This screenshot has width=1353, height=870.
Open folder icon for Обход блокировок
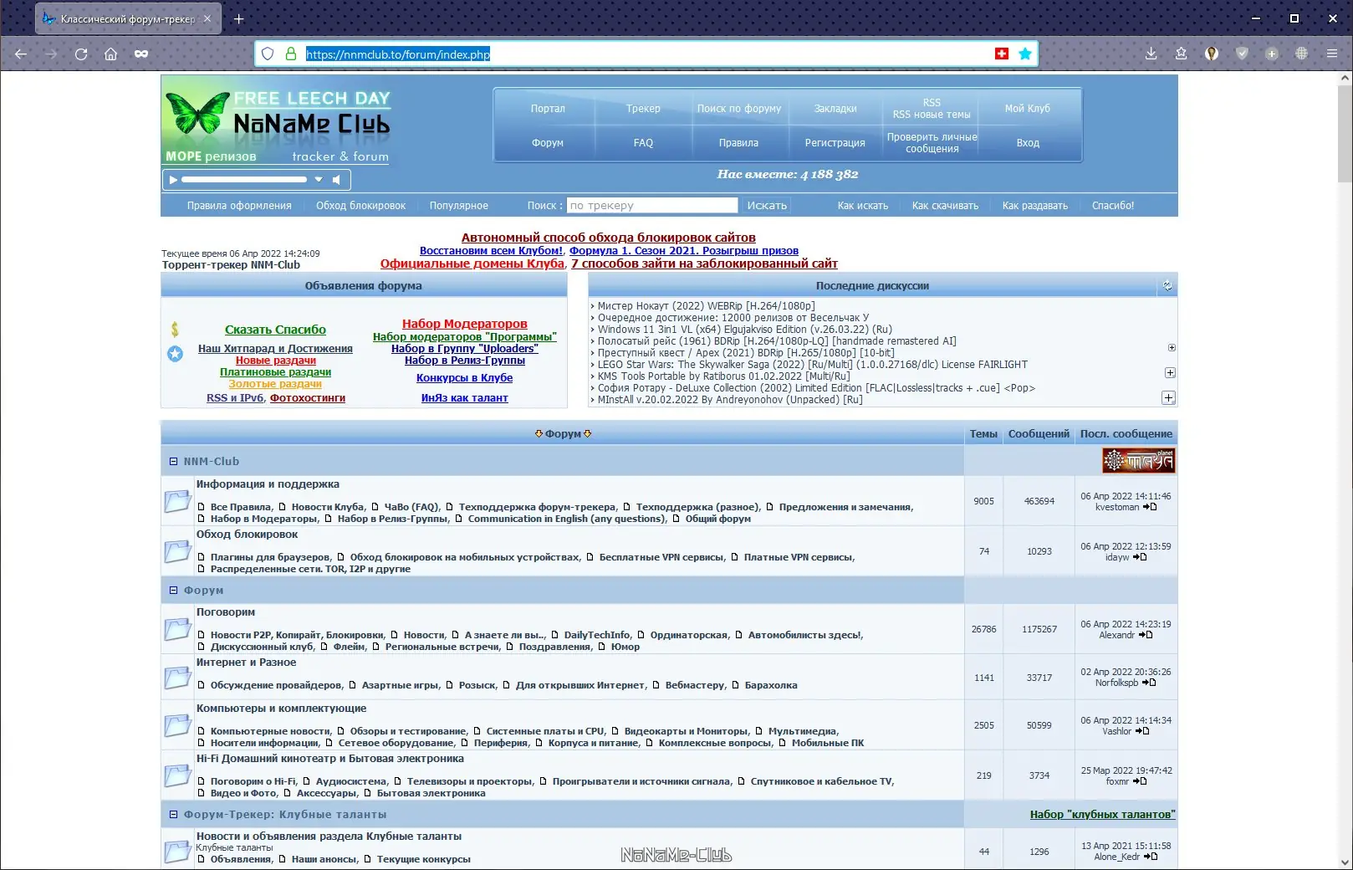pyautogui.click(x=177, y=551)
